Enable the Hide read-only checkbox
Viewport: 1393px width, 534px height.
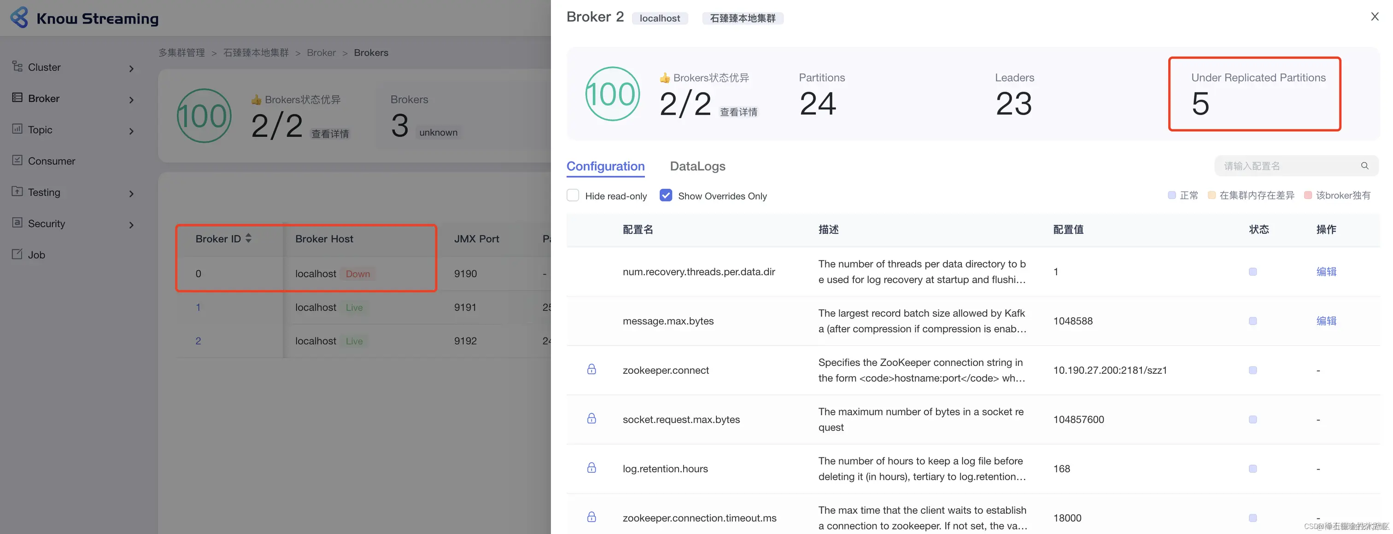click(x=573, y=196)
